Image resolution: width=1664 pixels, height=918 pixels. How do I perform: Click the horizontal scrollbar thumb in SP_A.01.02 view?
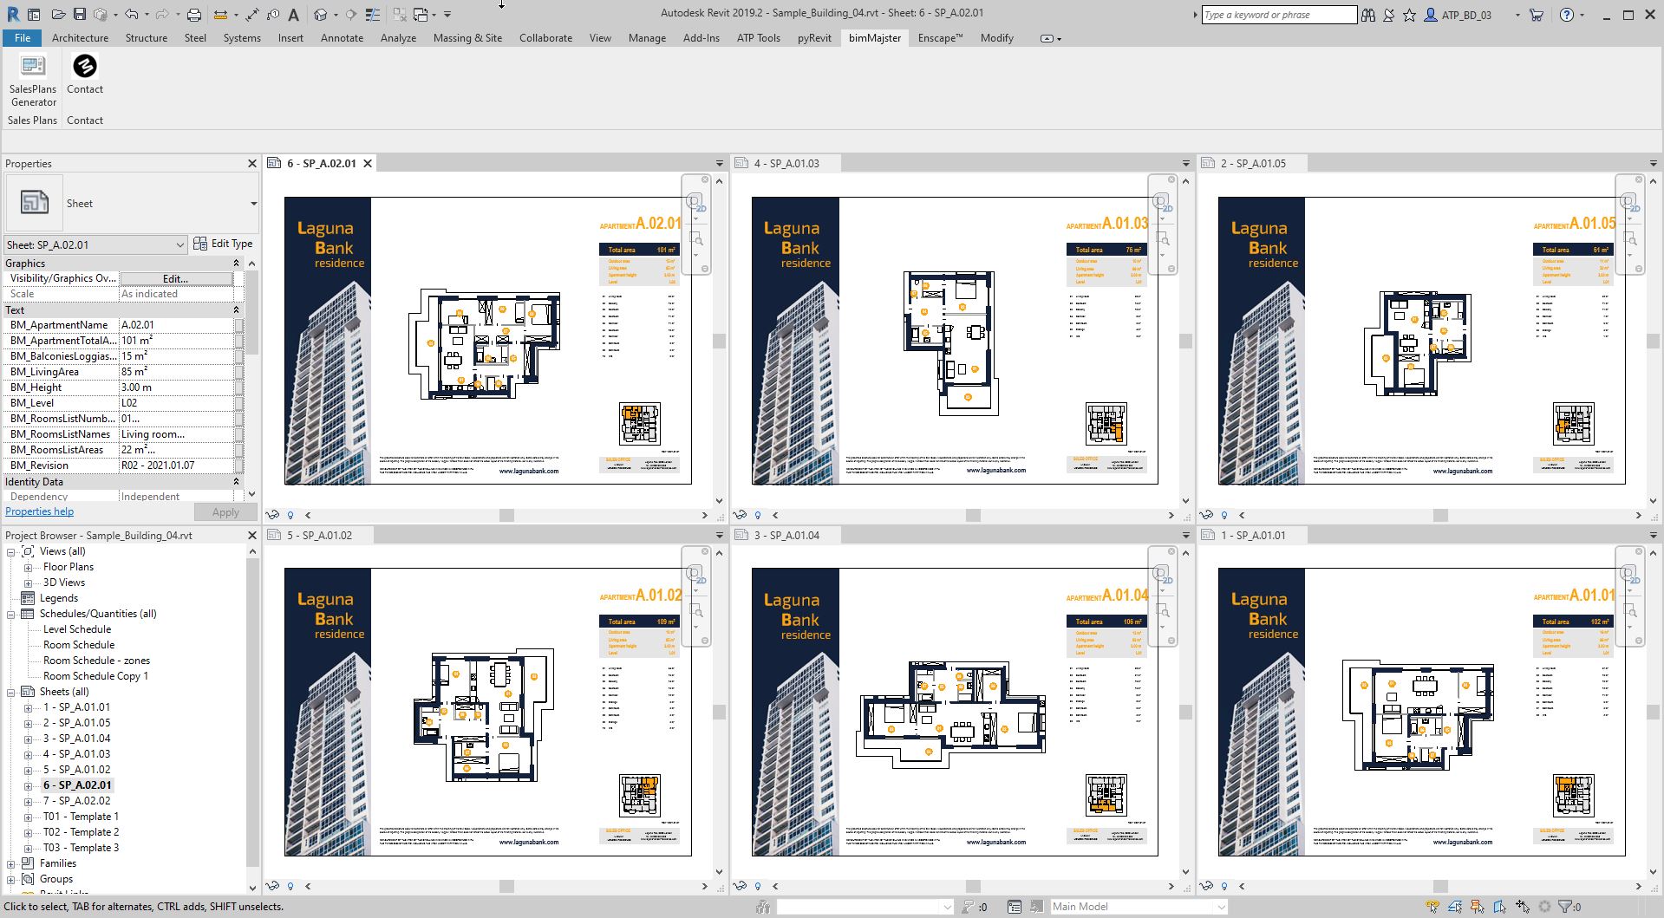click(506, 887)
